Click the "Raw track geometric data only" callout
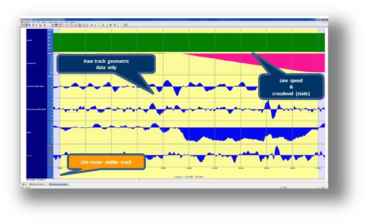Image resolution: width=368 pixels, height=223 pixels. click(x=106, y=64)
